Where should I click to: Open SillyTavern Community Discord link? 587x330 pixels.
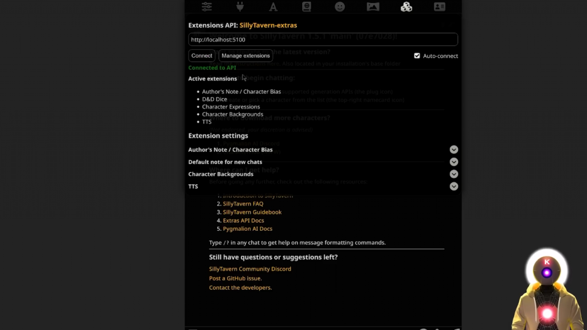(250, 269)
